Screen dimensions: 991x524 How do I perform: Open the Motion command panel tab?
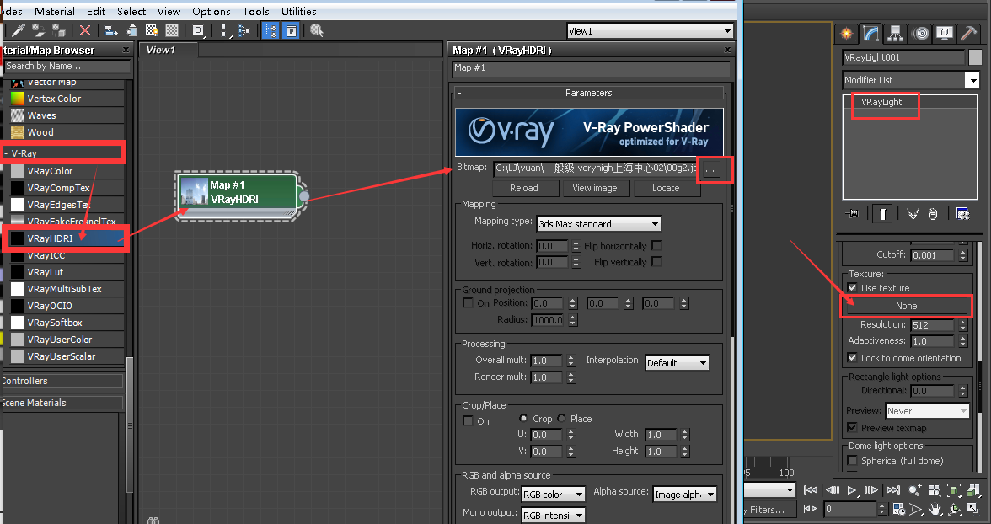(x=921, y=34)
